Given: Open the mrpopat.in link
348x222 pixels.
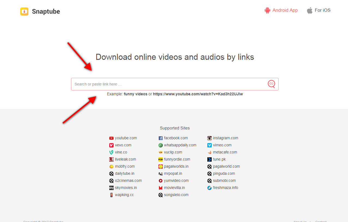Looking at the screenshot, I should click(x=173, y=173).
